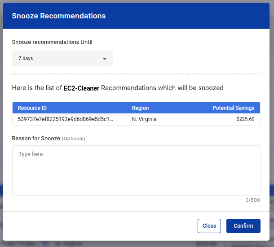The width and height of the screenshot is (274, 247).
Task: Click the dashed divider below the dropdown
Action: 136,74
